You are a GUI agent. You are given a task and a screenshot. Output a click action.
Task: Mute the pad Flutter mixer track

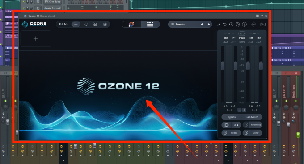pos(286,101)
